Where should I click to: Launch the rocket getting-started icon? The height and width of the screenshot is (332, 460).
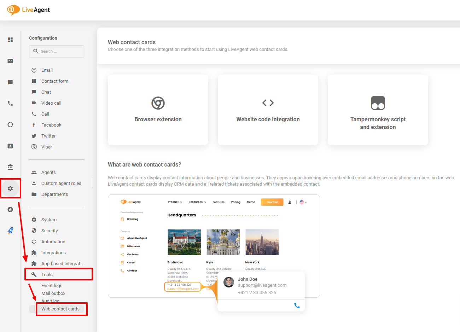coord(10,231)
